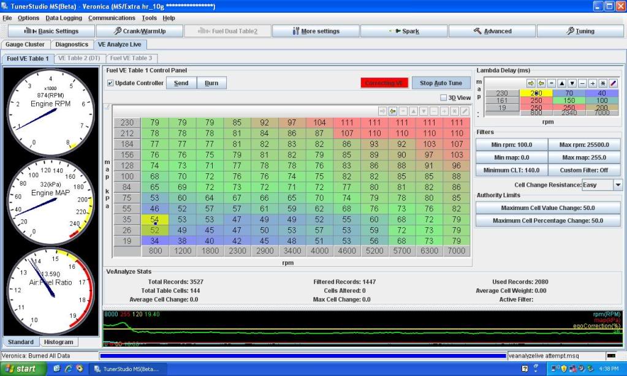Viewport: 627px width, 376px height.
Task: Click the Spark toolbar icon
Action: [404, 31]
